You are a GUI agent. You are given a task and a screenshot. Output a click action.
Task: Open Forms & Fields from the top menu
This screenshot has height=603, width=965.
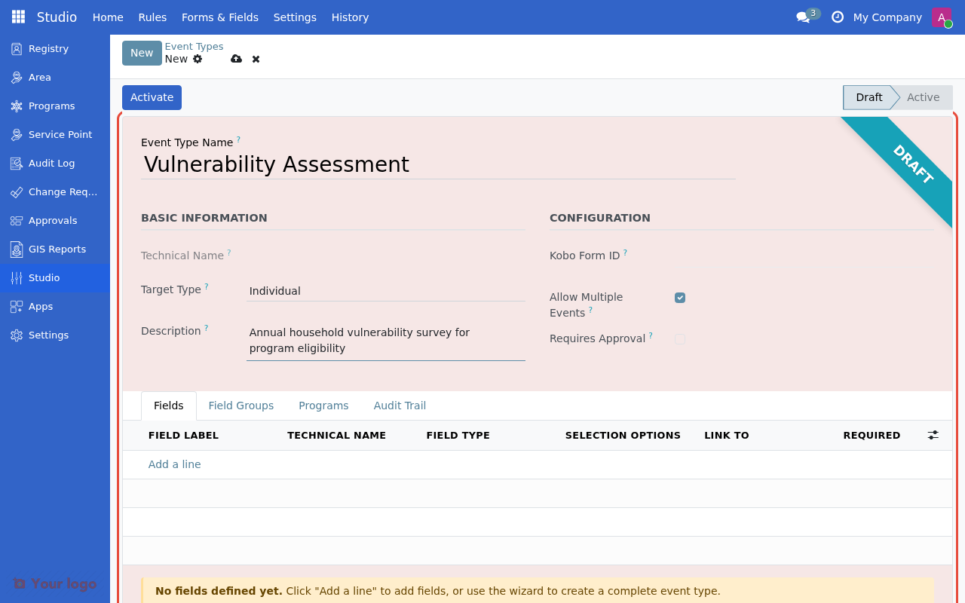click(219, 17)
